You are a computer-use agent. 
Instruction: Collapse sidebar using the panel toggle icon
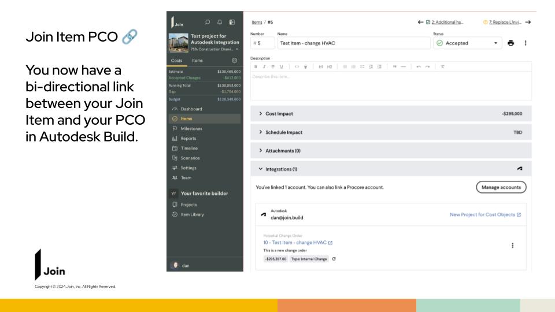[232, 23]
